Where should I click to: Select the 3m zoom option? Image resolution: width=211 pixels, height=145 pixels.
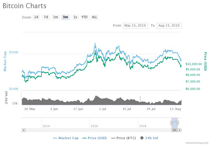[65, 17]
